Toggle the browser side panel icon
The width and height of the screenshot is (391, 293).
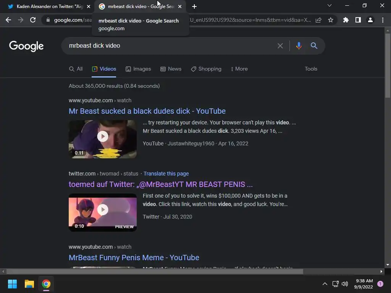(x=358, y=20)
